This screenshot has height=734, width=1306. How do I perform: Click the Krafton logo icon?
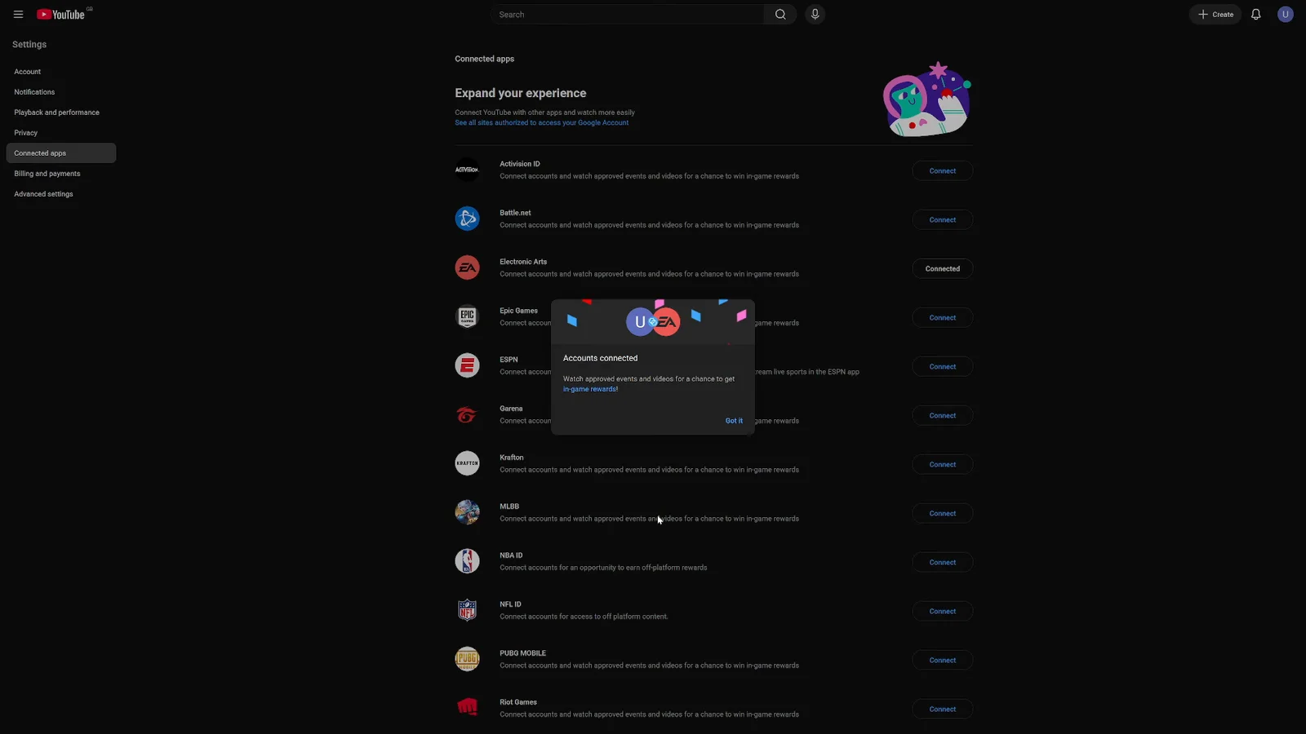pyautogui.click(x=467, y=463)
